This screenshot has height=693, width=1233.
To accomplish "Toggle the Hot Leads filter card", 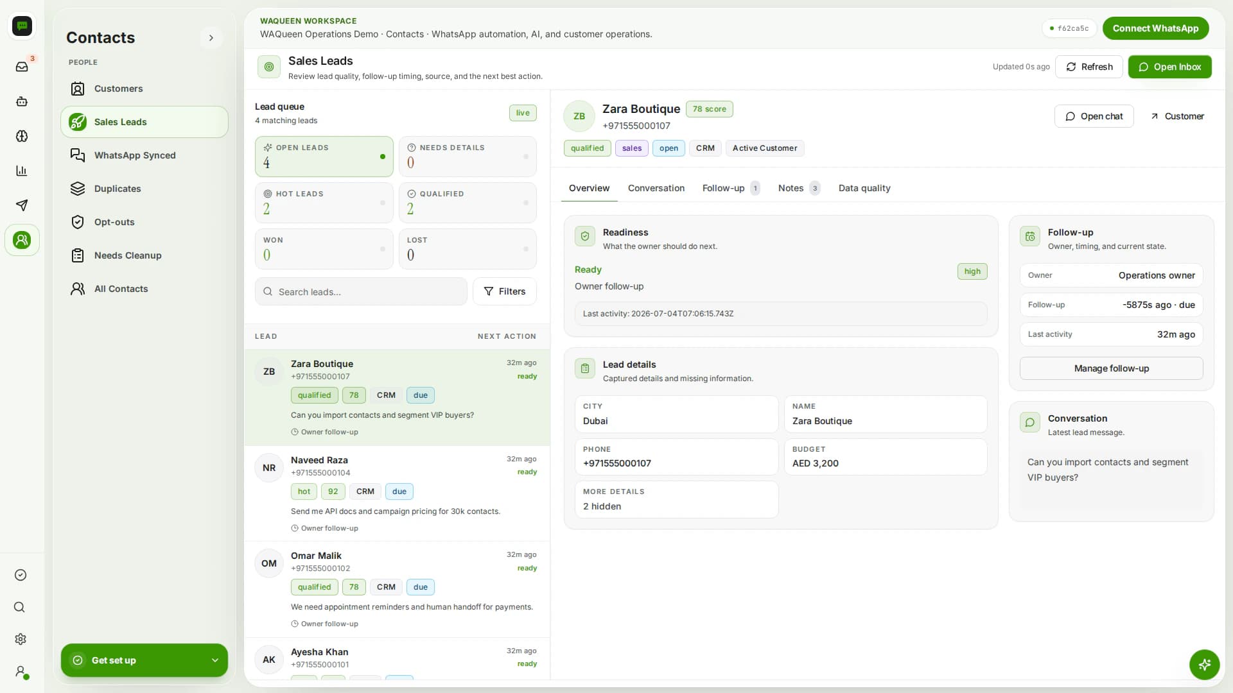I will click(324, 203).
